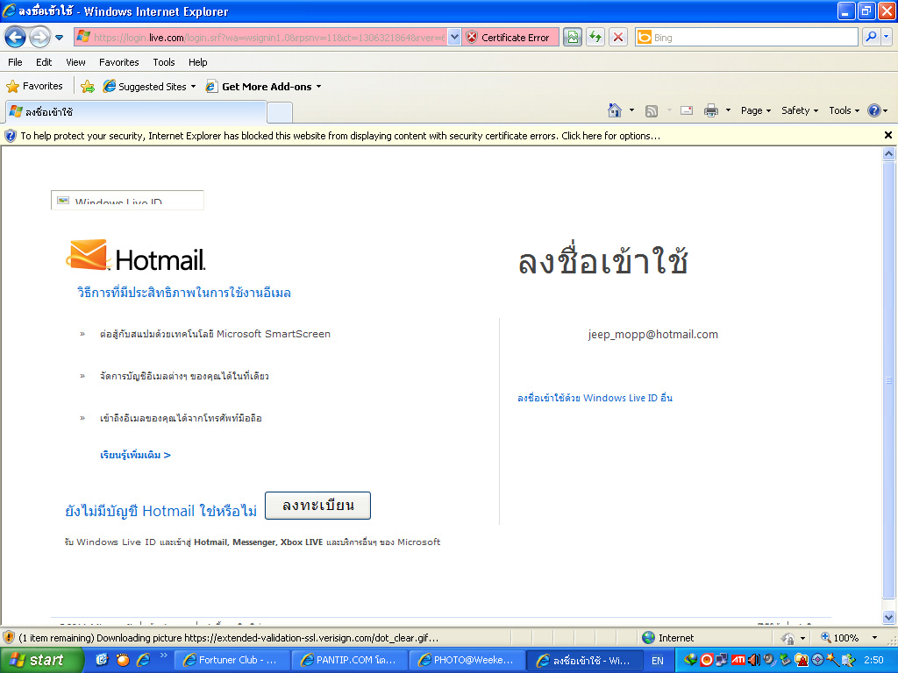
Task: Close the security information bar
Action: click(887, 136)
